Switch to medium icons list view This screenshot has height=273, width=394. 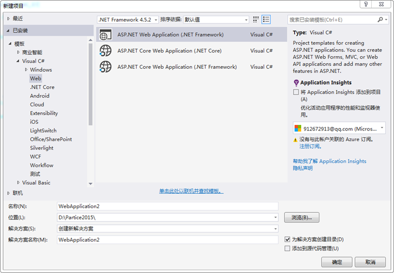(266, 20)
